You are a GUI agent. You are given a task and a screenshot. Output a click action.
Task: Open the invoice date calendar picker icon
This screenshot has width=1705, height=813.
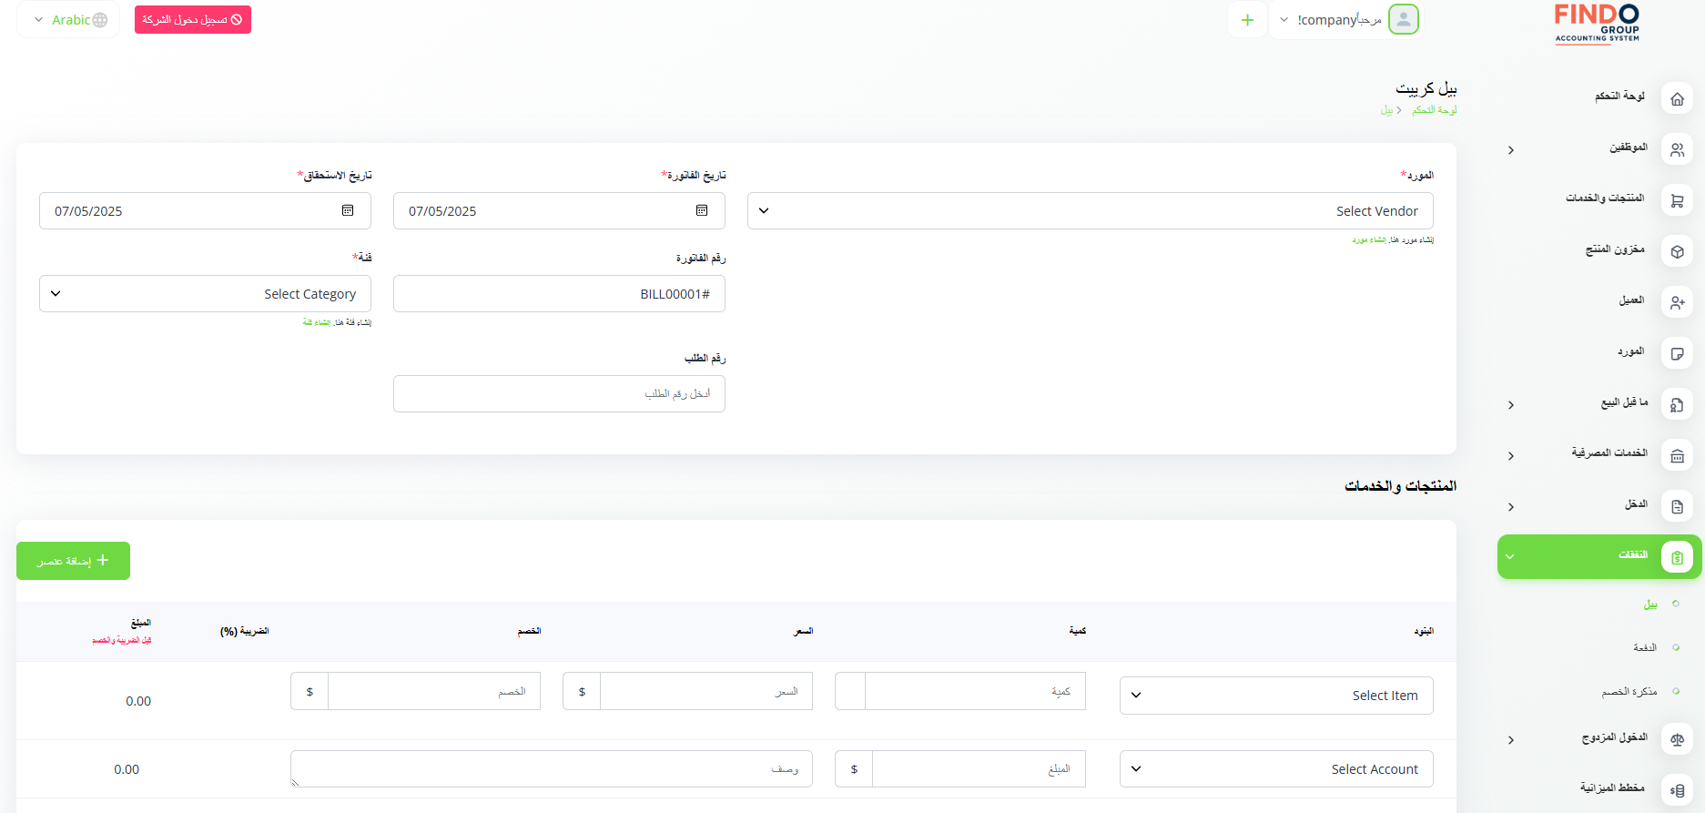pyautogui.click(x=702, y=210)
